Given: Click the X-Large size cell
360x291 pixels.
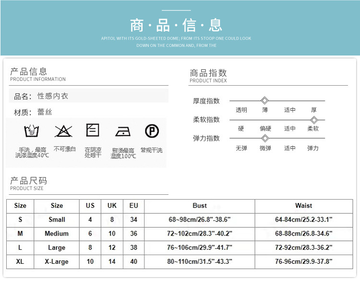Looking at the screenshot, I should (57, 261).
